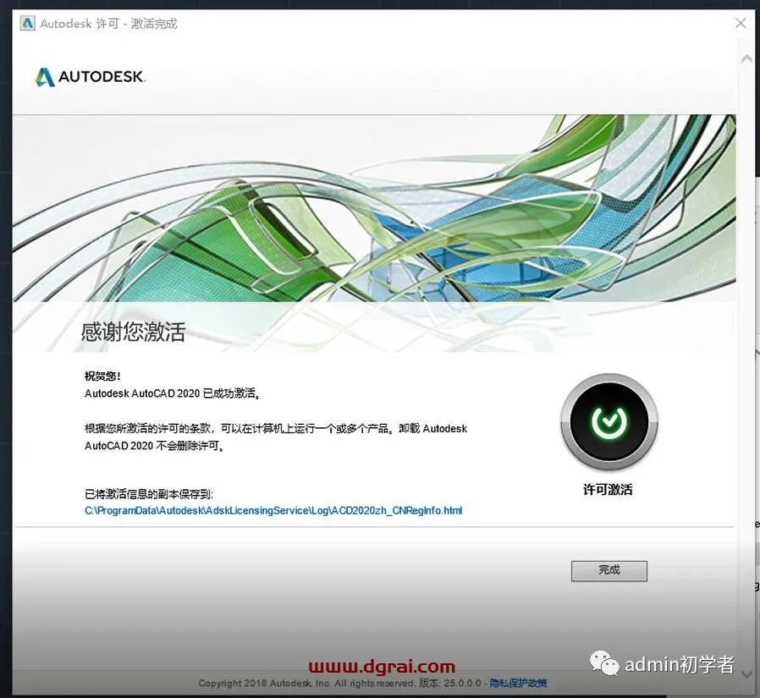Click the 完成 button

pos(609,570)
